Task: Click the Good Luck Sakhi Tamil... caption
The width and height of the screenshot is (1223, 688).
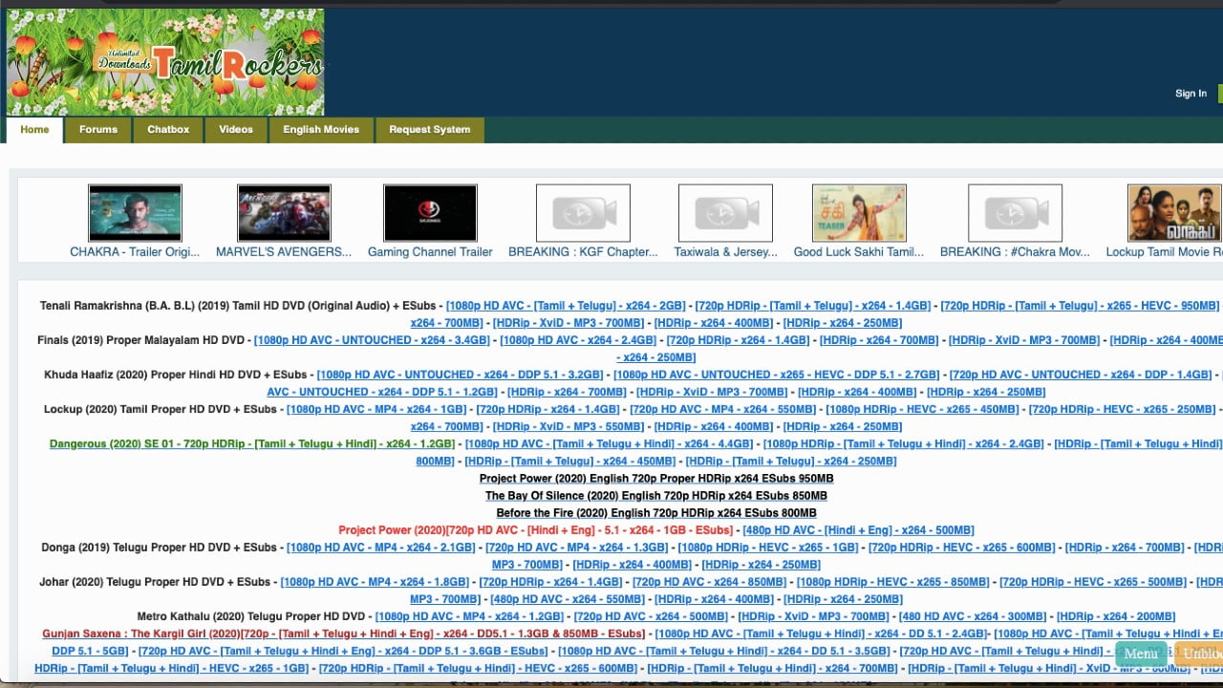Action: tap(859, 252)
